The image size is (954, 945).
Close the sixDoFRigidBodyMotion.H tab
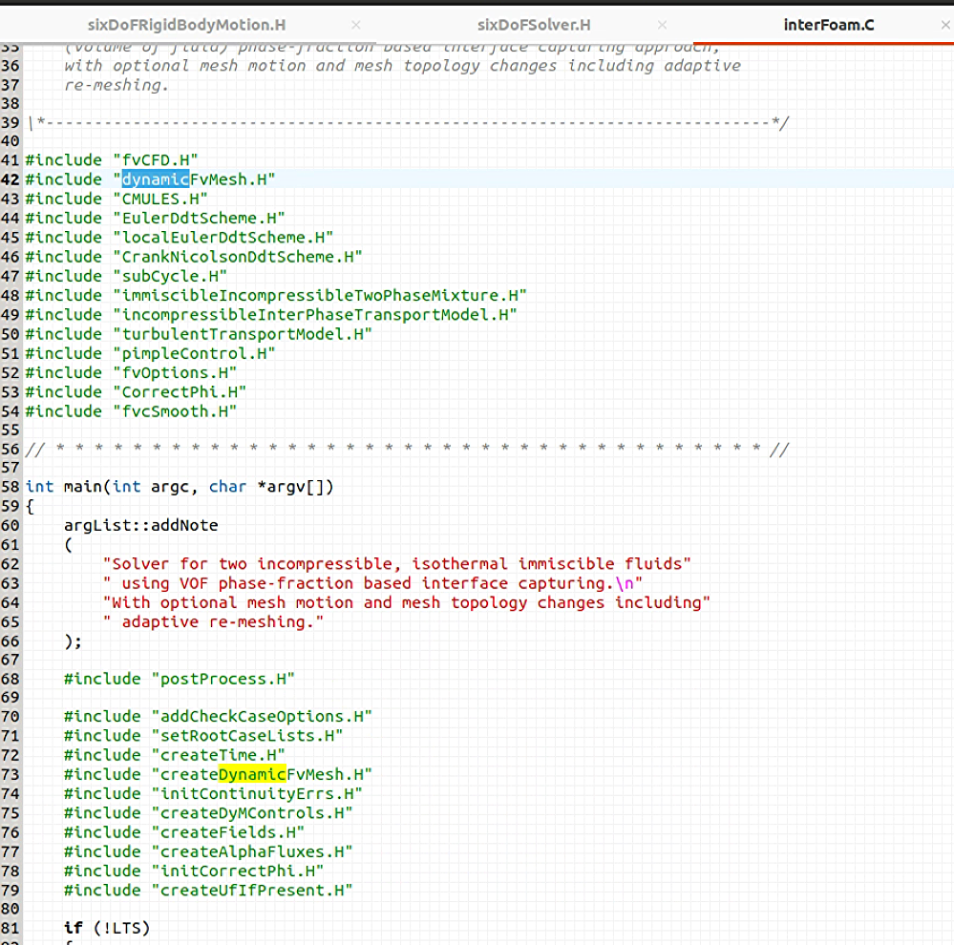(x=356, y=25)
